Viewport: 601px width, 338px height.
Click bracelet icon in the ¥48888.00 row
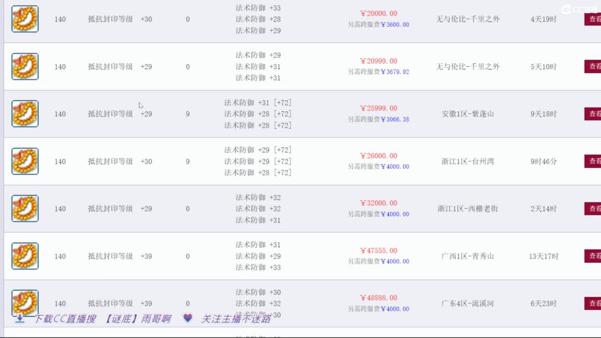click(25, 302)
